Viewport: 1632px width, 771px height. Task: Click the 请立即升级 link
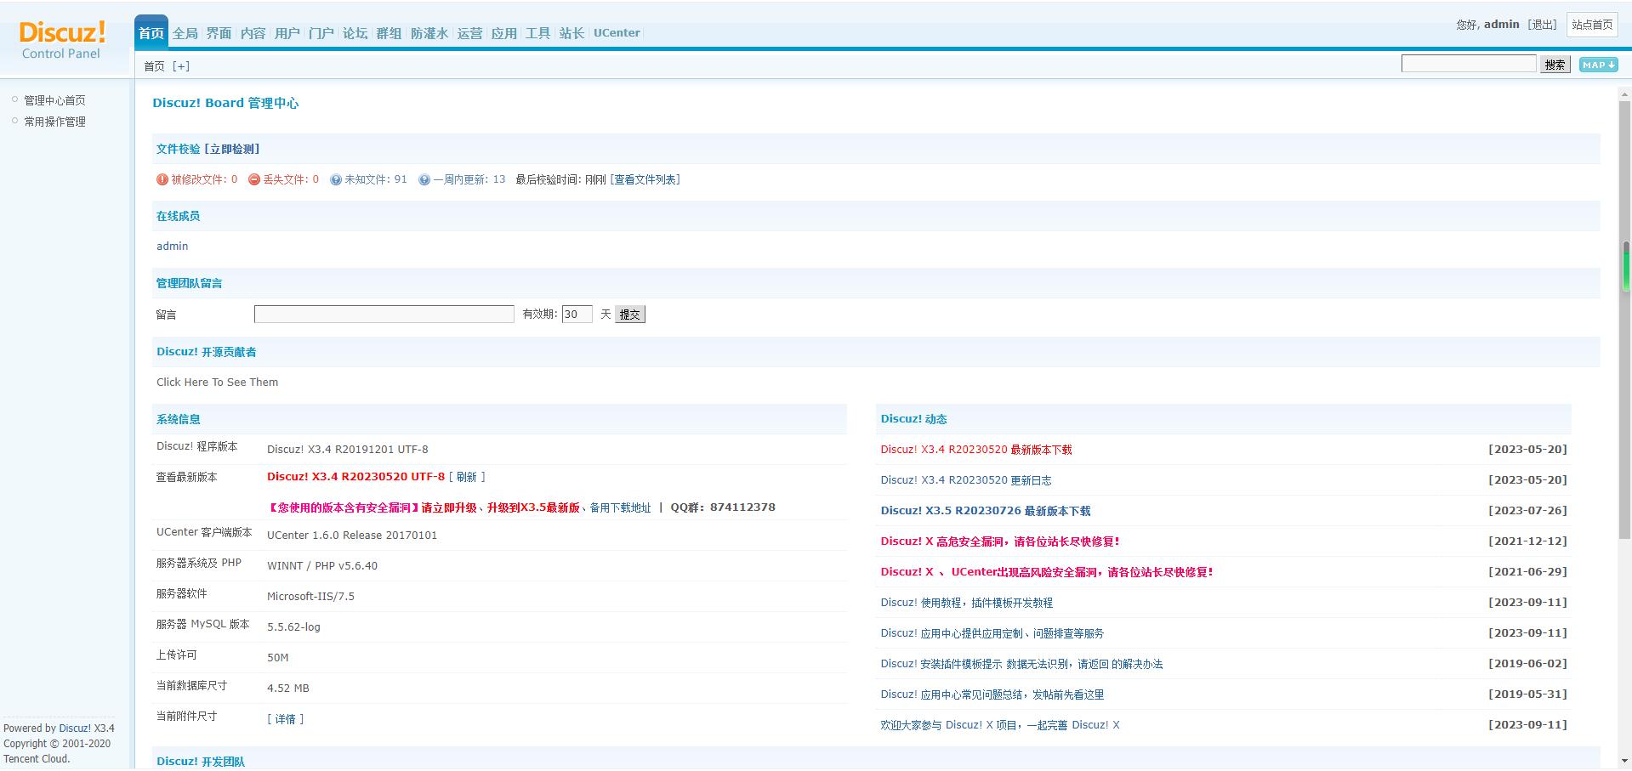tap(449, 507)
